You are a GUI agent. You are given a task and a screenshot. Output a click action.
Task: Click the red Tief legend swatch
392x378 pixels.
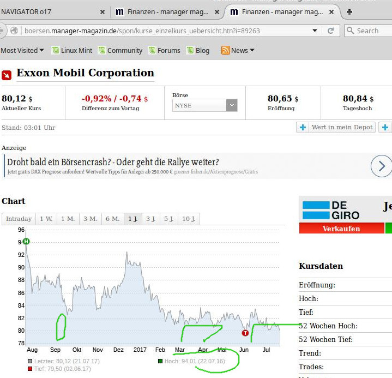pyautogui.click(x=30, y=369)
